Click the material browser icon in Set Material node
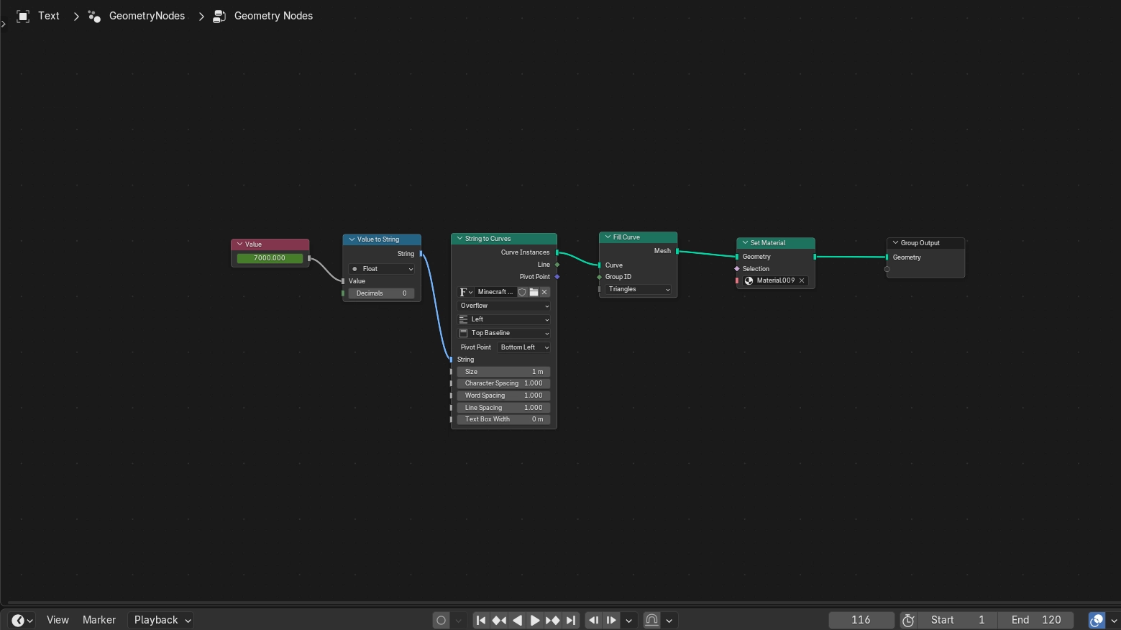Image resolution: width=1121 pixels, height=630 pixels. pos(749,280)
